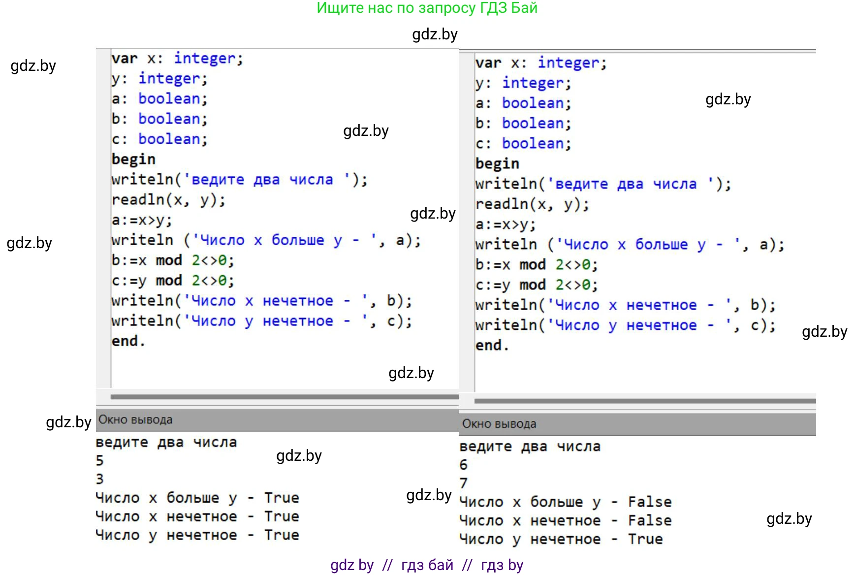
Task: Click 'Число x больше y - True' output line
Action: pyautogui.click(x=197, y=498)
